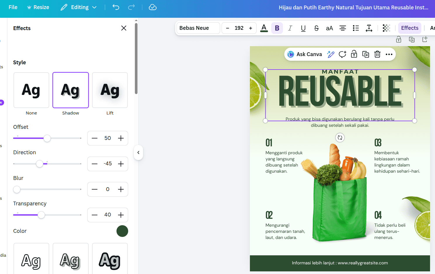Delete selected element with trash icon
Screen dimensions: 435x274
click(x=377, y=54)
